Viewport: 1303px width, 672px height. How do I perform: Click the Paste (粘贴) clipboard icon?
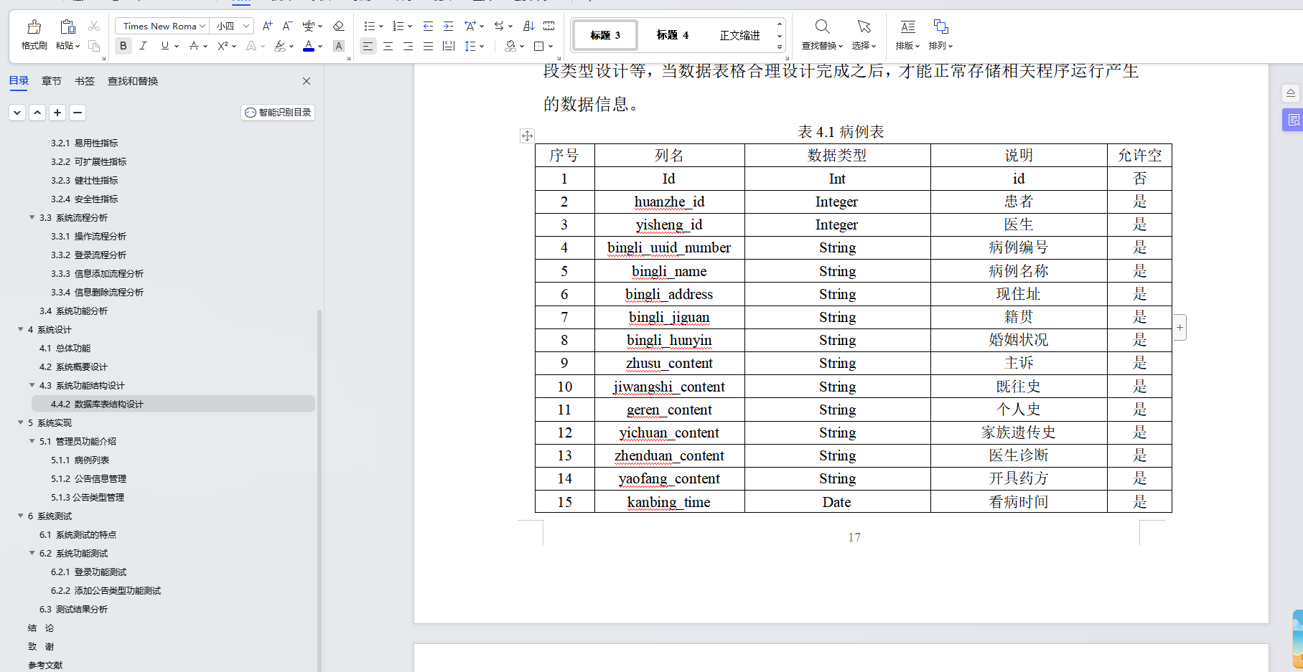(67, 27)
